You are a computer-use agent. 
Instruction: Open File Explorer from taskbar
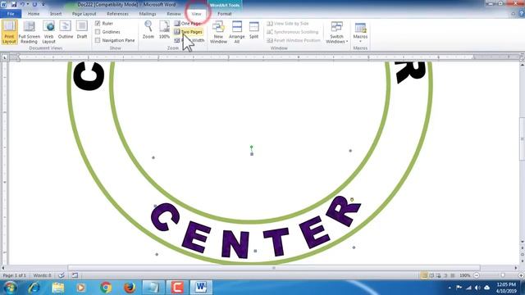tap(57, 288)
